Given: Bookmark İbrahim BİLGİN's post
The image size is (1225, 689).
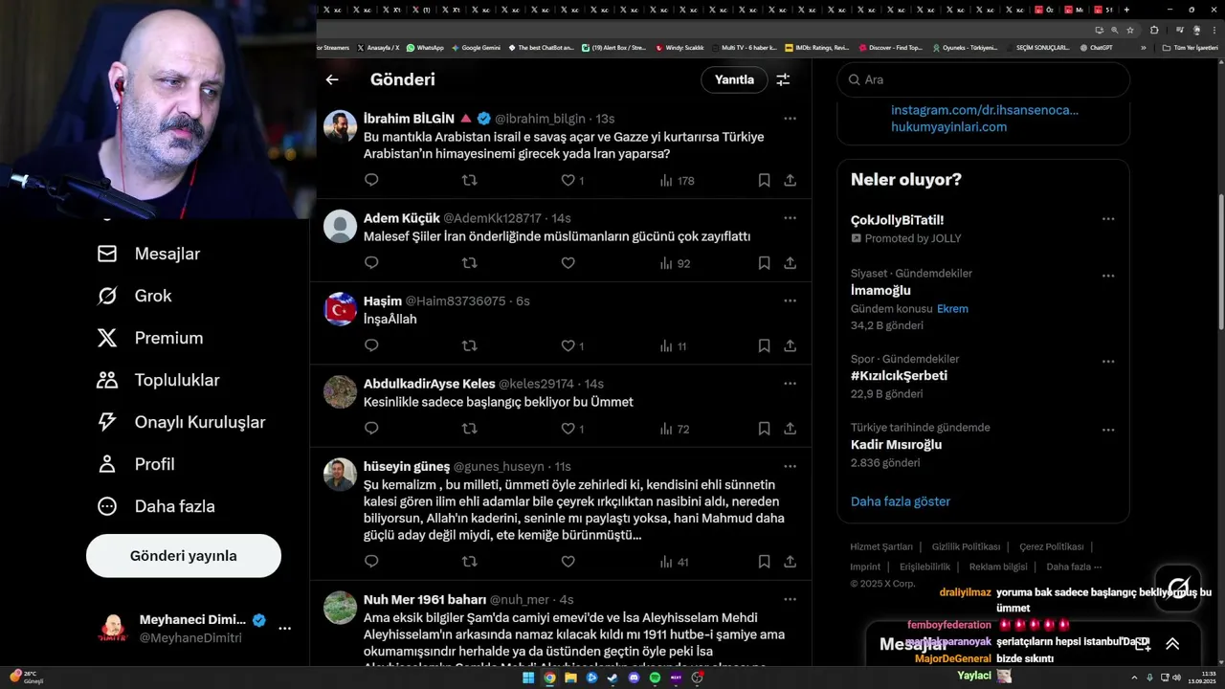Looking at the screenshot, I should point(764,180).
